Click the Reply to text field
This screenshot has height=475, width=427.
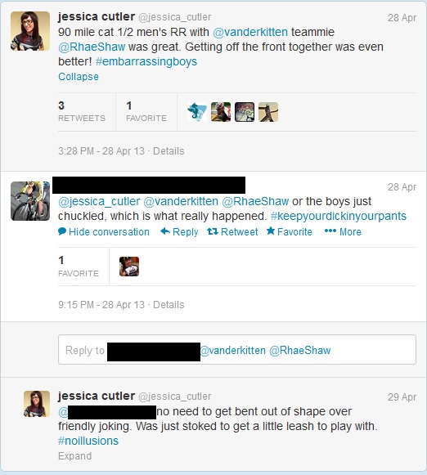[237, 350]
